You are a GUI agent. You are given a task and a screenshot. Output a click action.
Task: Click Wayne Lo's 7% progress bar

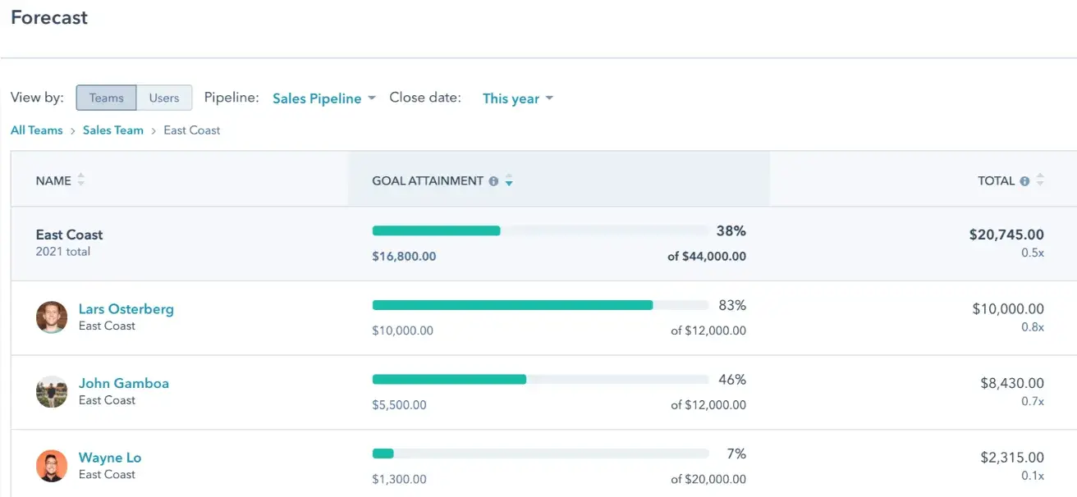(x=540, y=454)
